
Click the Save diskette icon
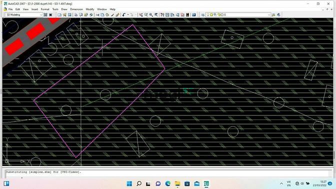[69, 15]
